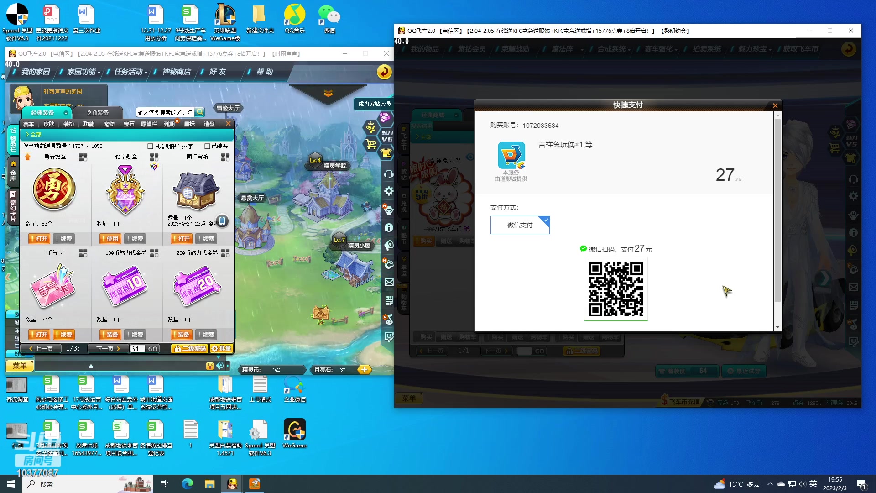Screen dimensions: 876x493
Task: Click 使用 button under 钻皇勋章
Action: pyautogui.click(x=110, y=239)
